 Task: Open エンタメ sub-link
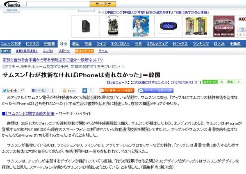(48, 51)
